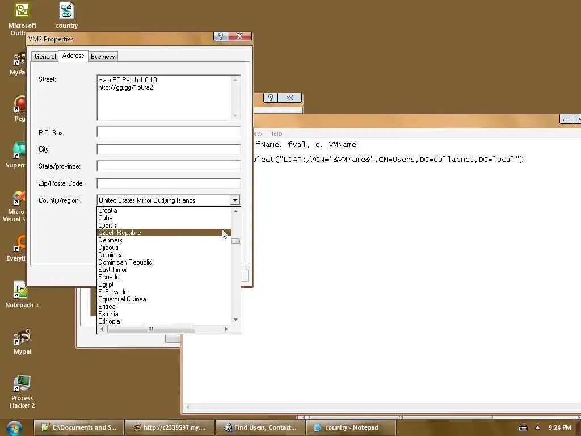Pick Eritrea from the country list

[x=164, y=307]
